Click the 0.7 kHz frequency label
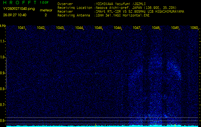This screenshot has height=127, width=201. (x=2, y=105)
